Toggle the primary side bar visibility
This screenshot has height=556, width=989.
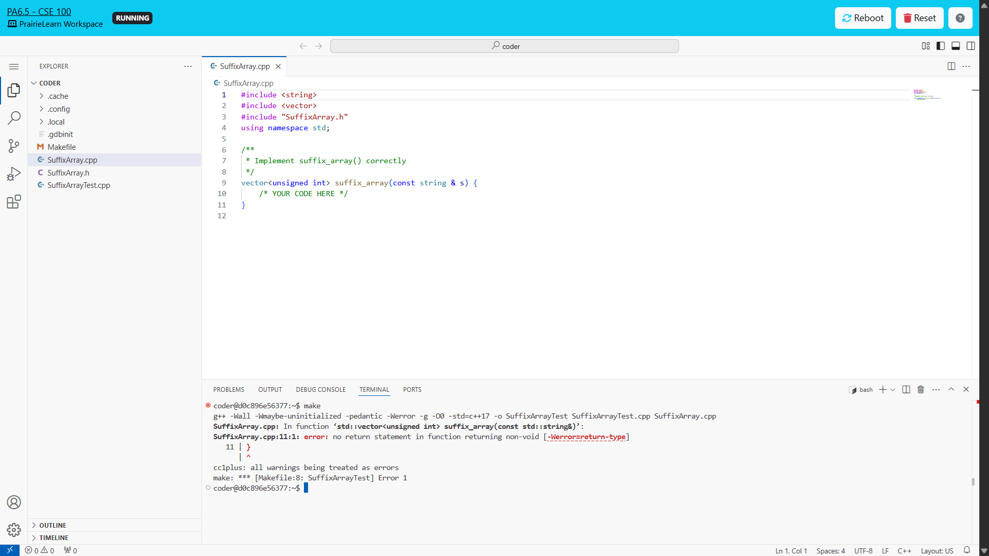coord(941,46)
